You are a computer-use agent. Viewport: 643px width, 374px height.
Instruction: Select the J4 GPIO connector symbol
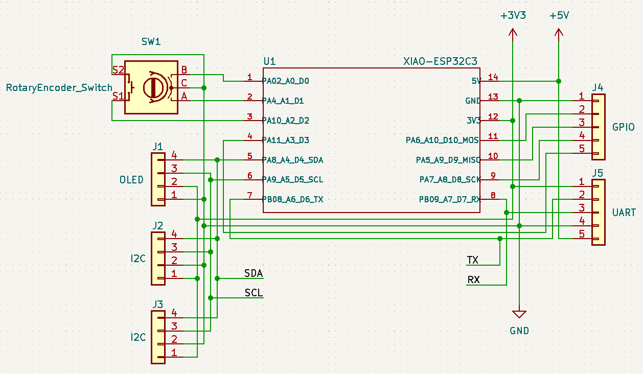[599, 127]
